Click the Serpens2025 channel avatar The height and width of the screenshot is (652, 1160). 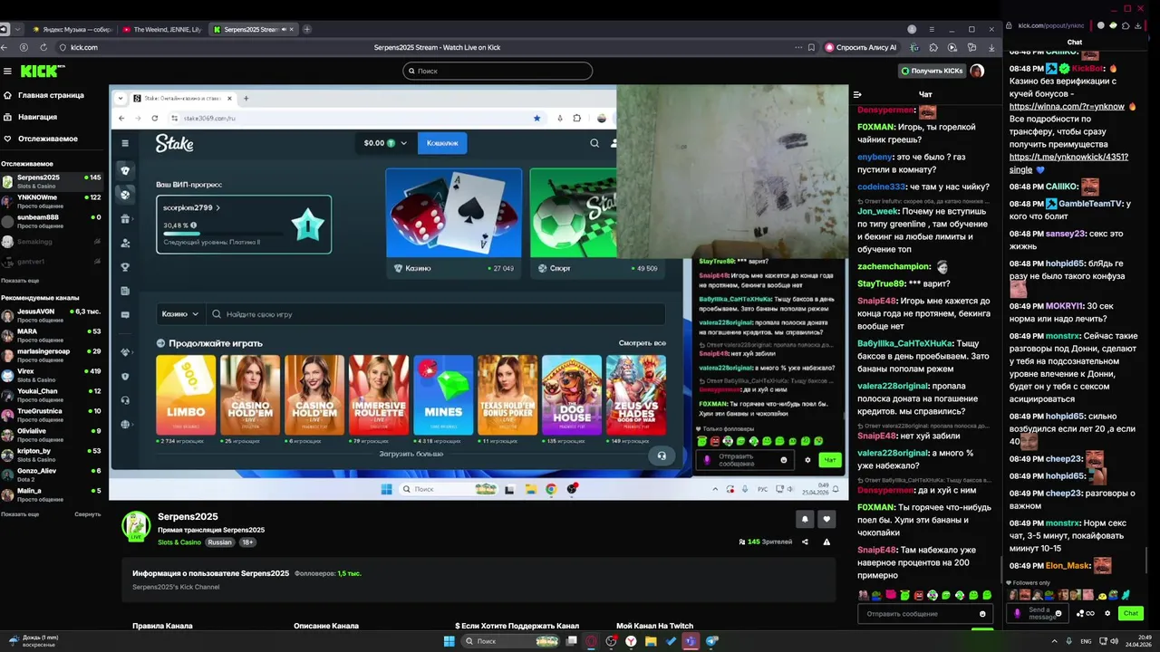pyautogui.click(x=137, y=526)
